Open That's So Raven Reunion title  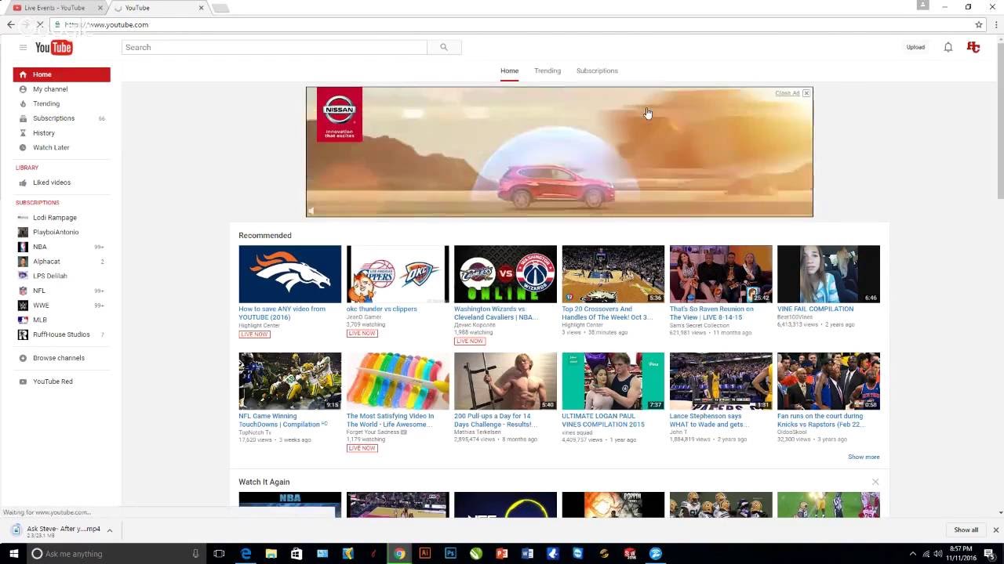[x=711, y=313]
